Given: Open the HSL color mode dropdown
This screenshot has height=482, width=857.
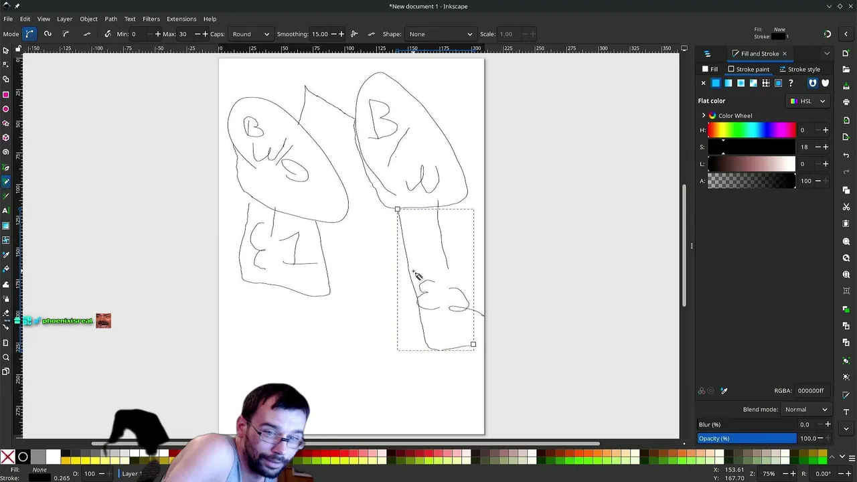Looking at the screenshot, I should tap(808, 101).
